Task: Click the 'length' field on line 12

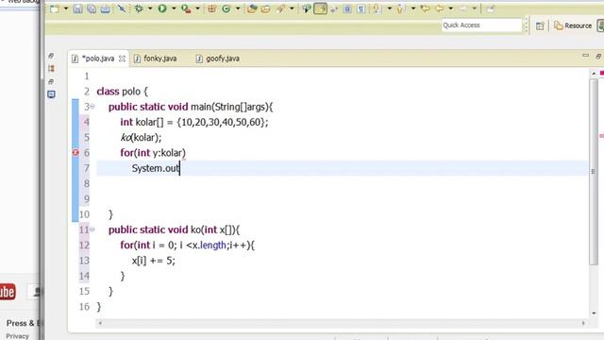Action: (213, 246)
